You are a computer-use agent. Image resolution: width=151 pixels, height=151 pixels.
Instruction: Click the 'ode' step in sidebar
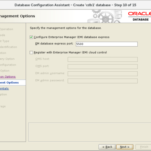point(2,35)
